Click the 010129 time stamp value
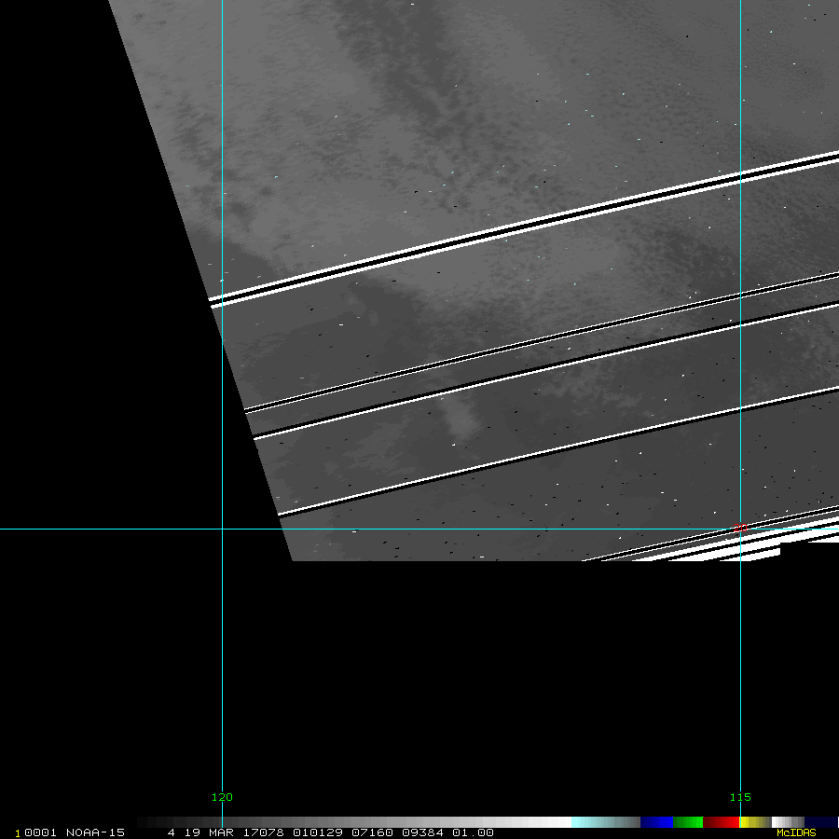The width and height of the screenshot is (839, 839). pos(315,832)
